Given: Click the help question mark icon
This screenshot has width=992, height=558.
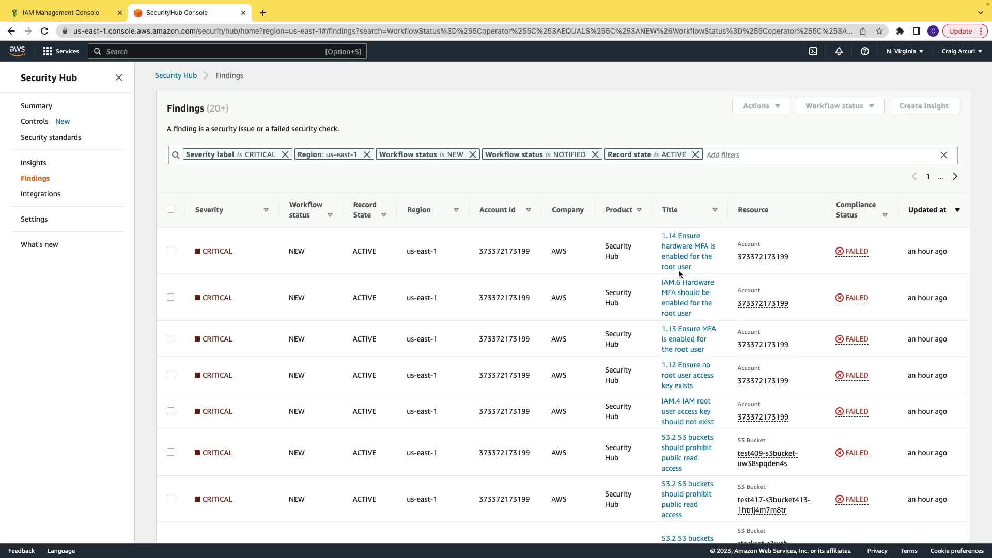Looking at the screenshot, I should (x=865, y=51).
